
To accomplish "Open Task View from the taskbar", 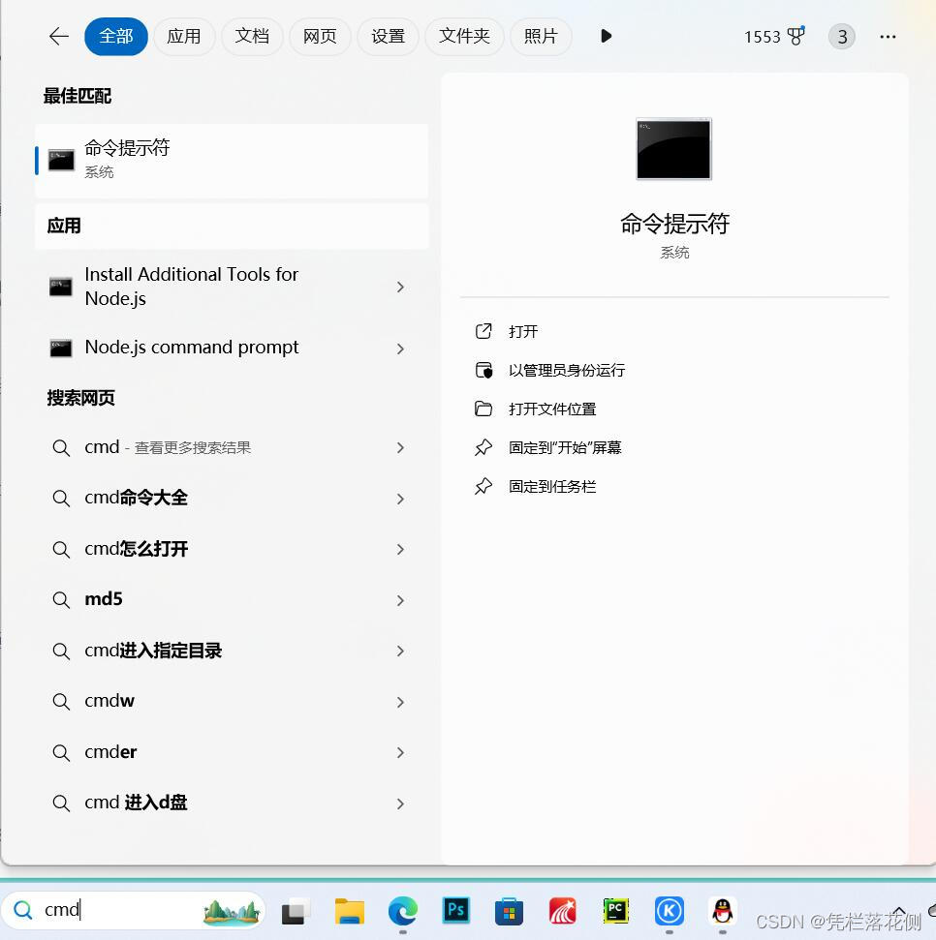I will pyautogui.click(x=296, y=911).
